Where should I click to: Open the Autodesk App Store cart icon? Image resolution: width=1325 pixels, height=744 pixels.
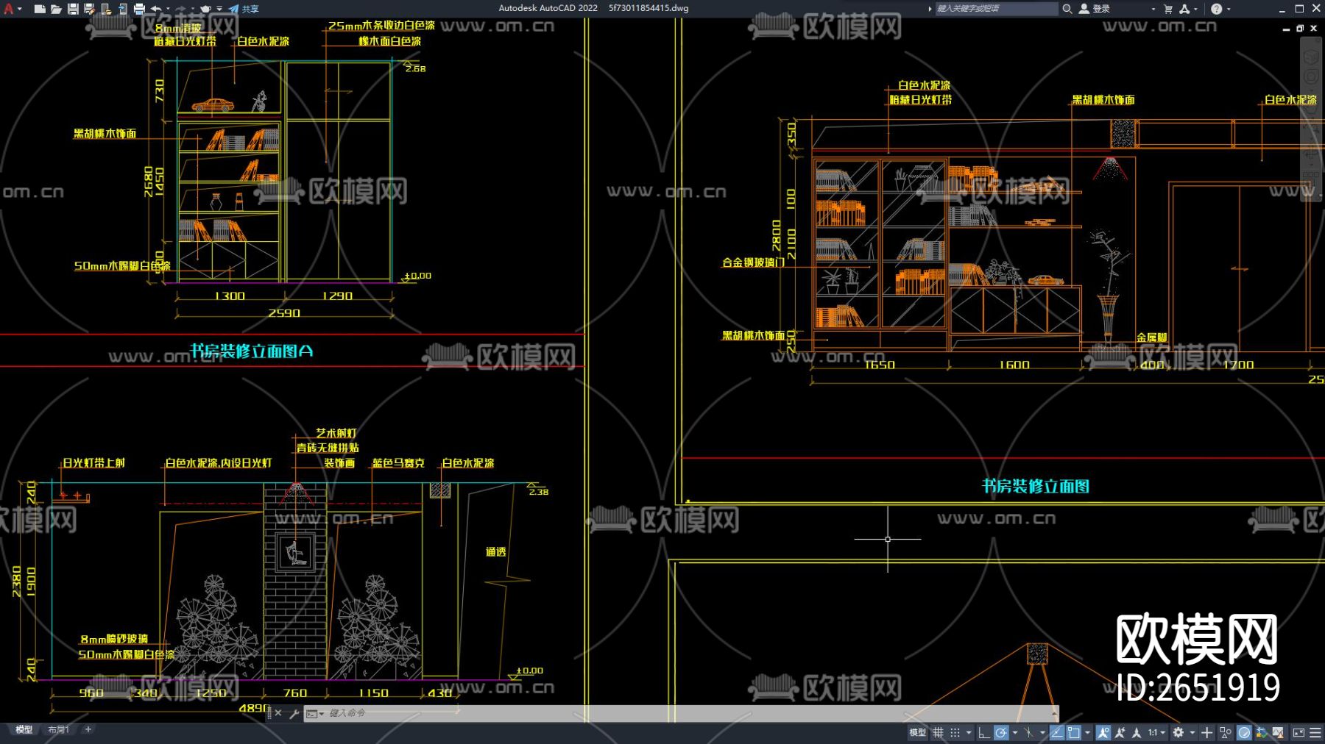1168,9
